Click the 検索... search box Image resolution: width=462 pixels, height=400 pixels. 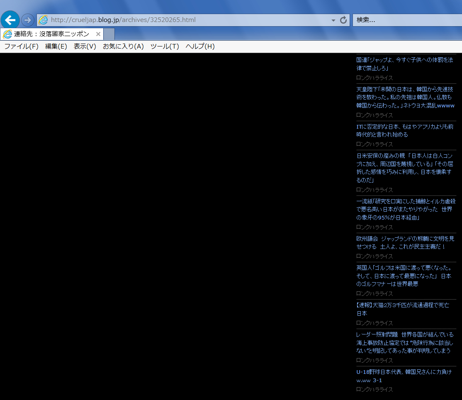point(407,20)
